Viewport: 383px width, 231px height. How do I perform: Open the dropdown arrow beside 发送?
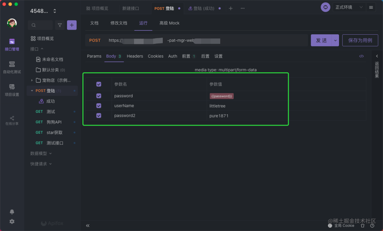(x=335, y=40)
